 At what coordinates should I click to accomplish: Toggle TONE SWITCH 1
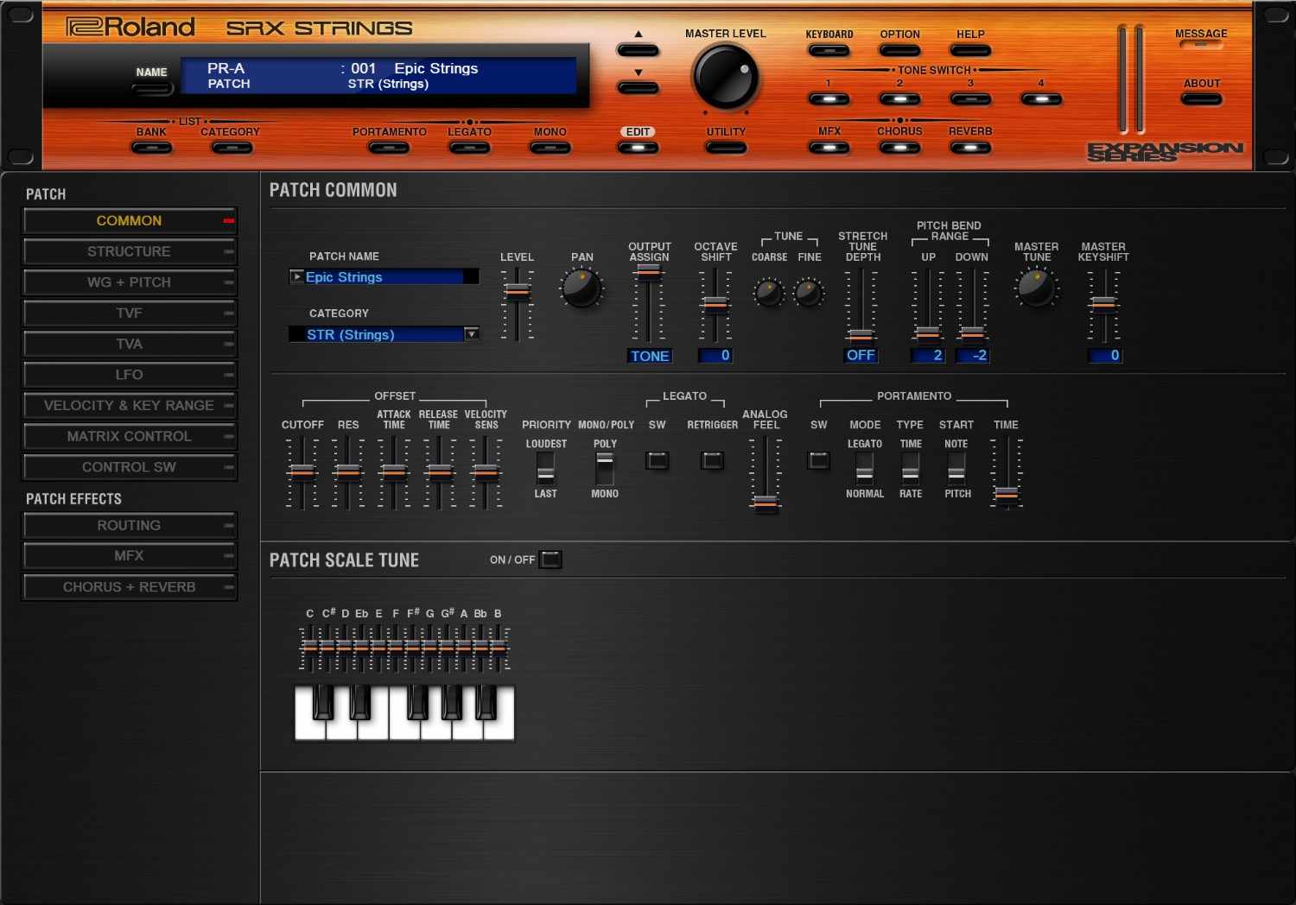click(x=828, y=99)
